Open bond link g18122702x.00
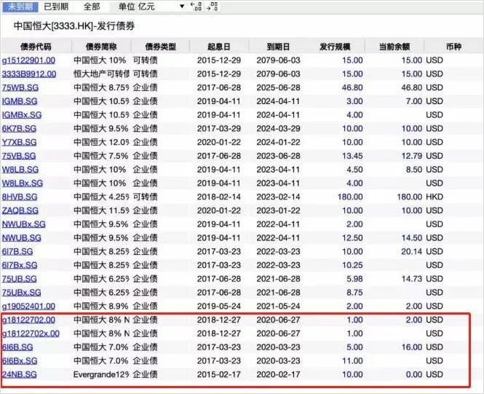Screen dimensions: 484x394 click(31, 334)
